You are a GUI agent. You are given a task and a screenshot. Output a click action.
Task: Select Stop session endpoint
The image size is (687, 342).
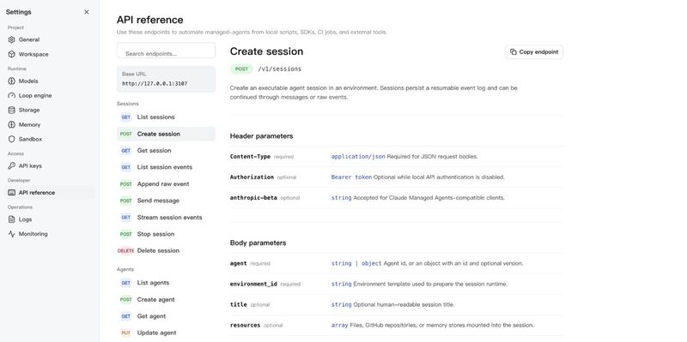(x=166, y=234)
